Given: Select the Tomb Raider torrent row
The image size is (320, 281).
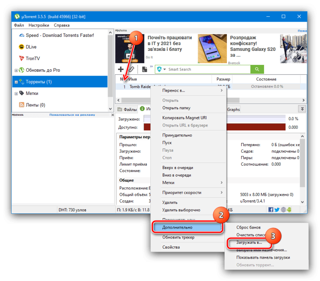Looking at the screenshot, I should click(211, 86).
